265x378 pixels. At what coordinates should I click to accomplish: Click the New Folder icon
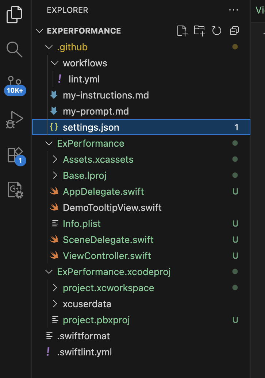199,31
